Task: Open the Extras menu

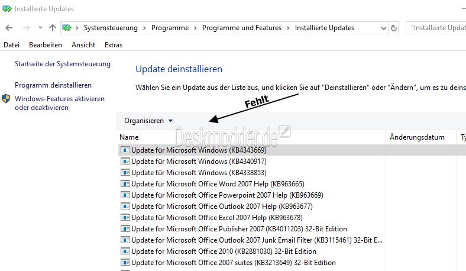Action: (x=114, y=45)
